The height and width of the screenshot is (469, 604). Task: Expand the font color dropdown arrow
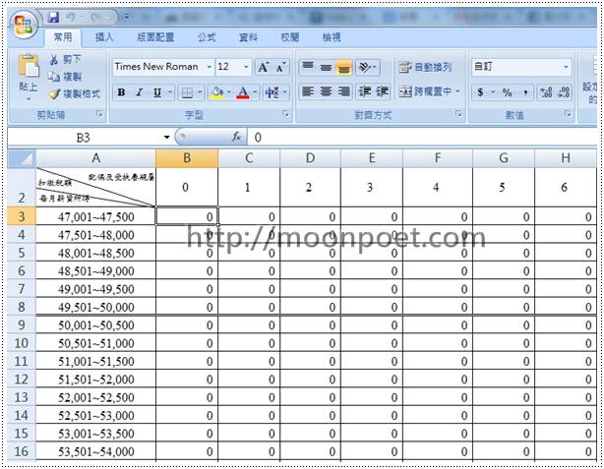coord(255,92)
